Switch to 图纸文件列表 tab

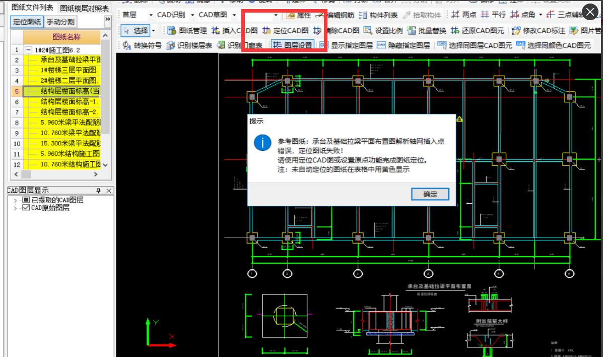32,8
